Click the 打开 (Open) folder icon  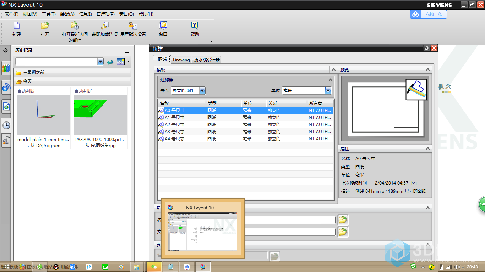pyautogui.click(x=45, y=25)
